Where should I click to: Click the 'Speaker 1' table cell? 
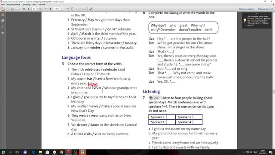[x=157, y=117]
